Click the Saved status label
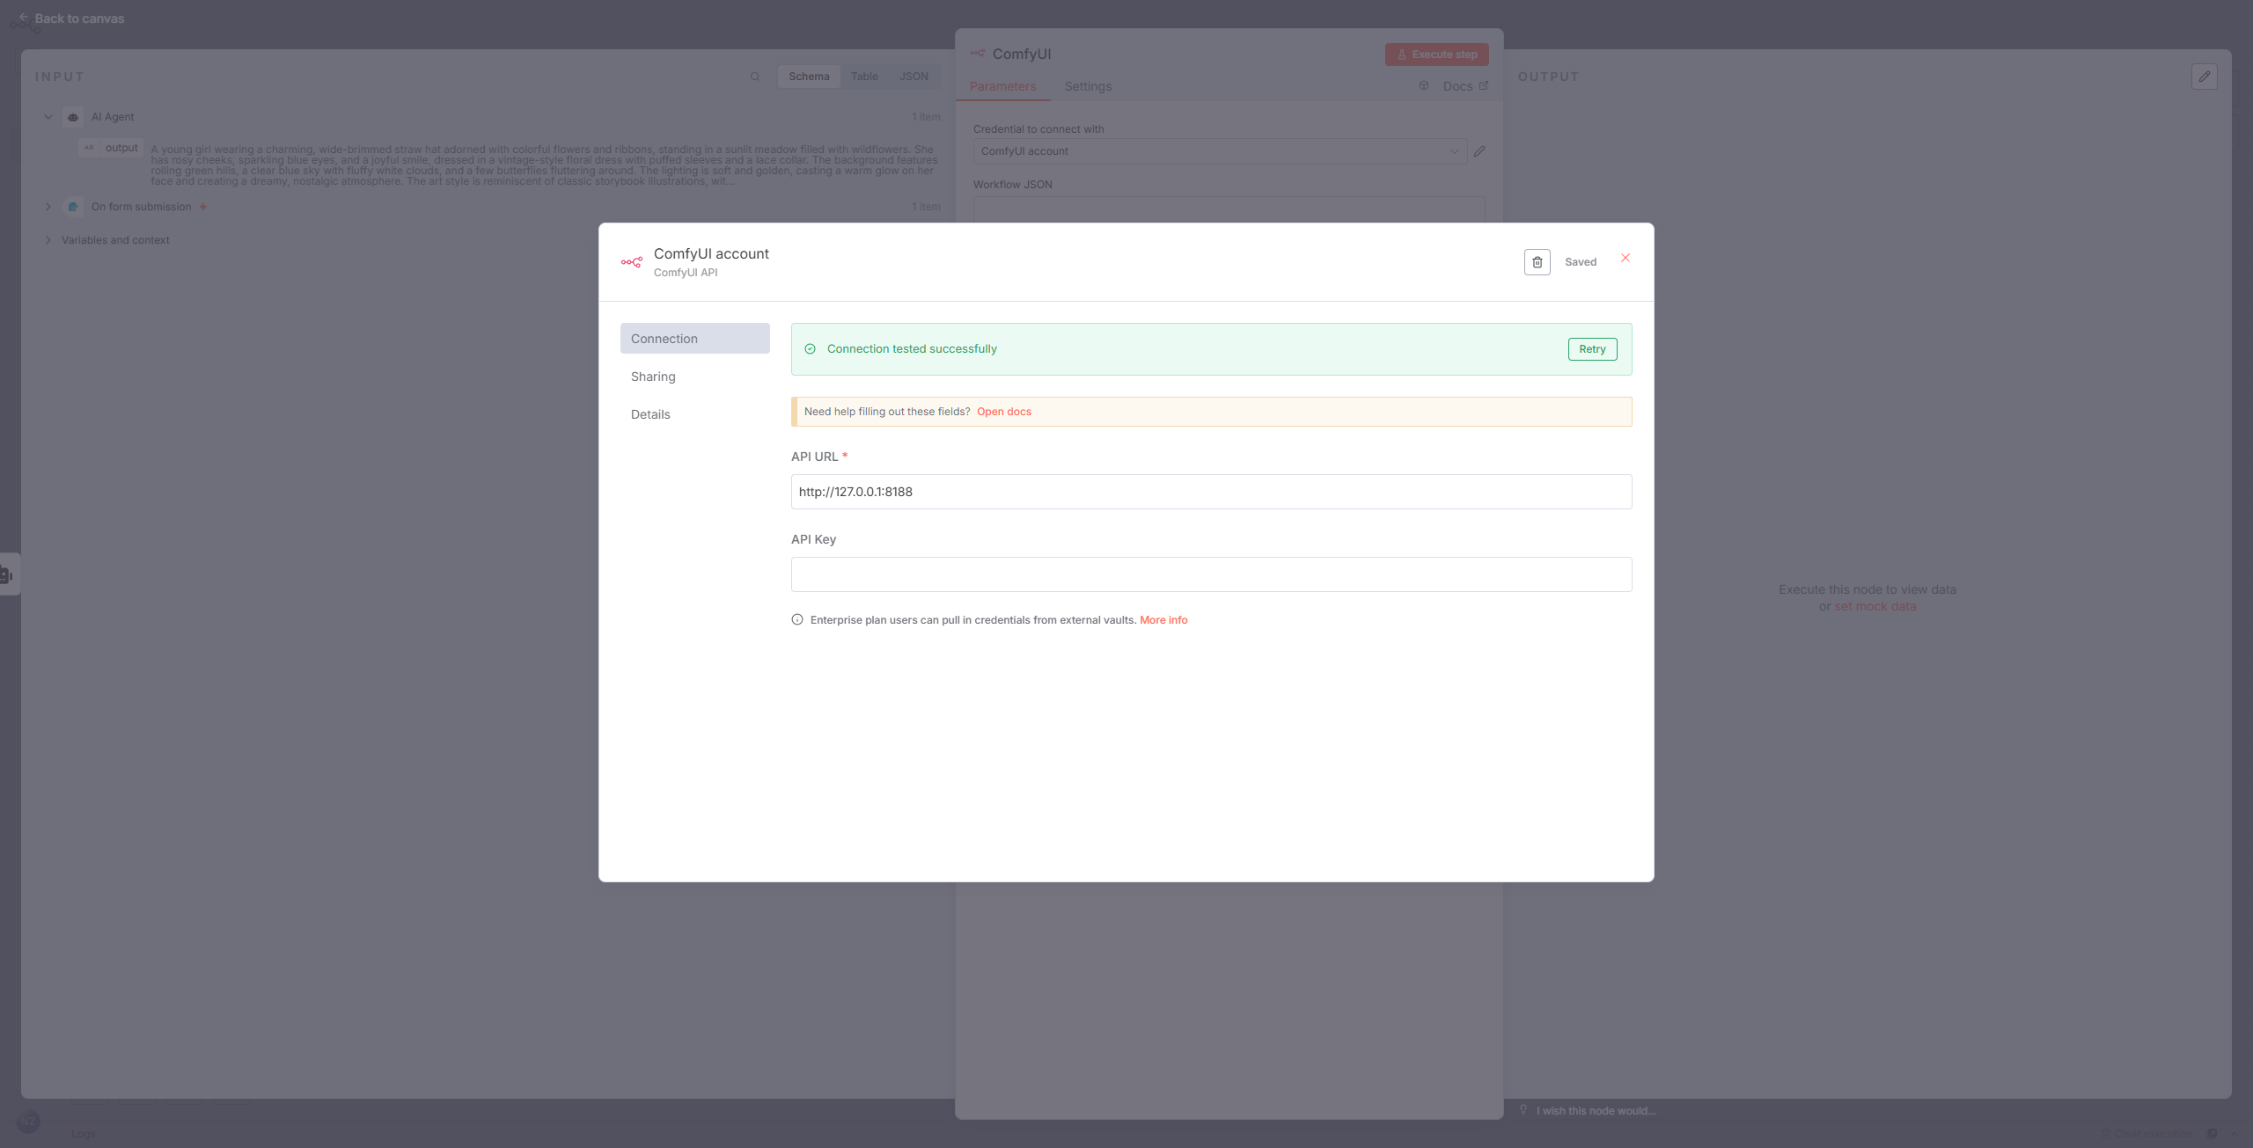 coord(1581,262)
